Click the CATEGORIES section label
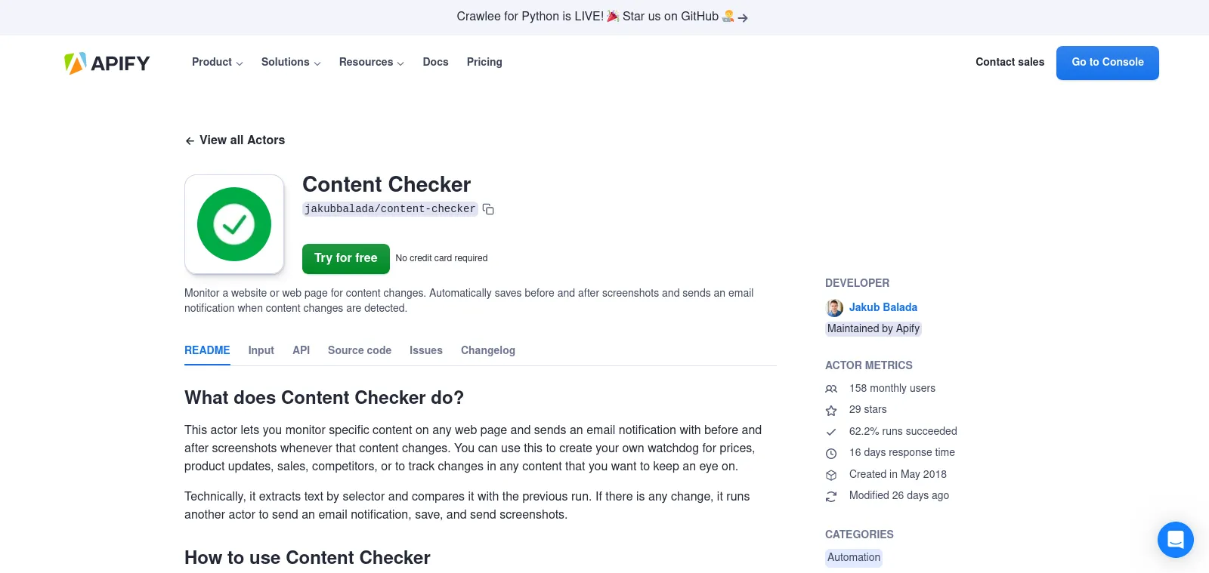Image resolution: width=1209 pixels, height=573 pixels. pyautogui.click(x=859, y=534)
